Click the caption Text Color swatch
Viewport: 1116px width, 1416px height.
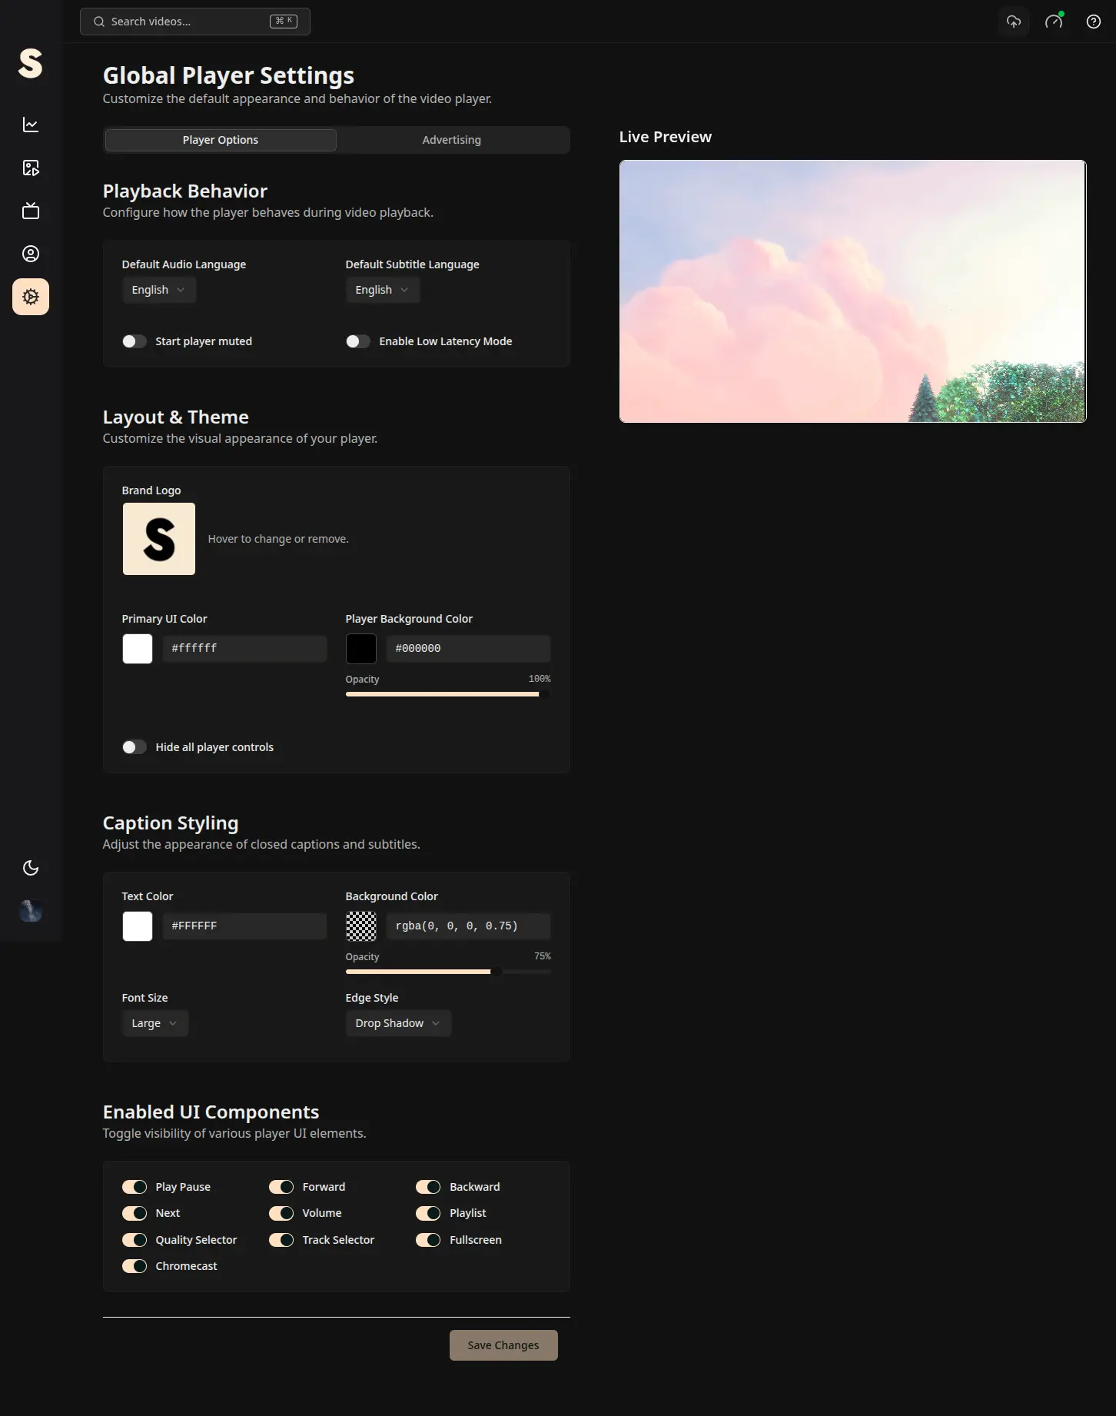pyautogui.click(x=138, y=926)
